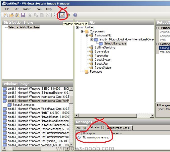Screen dimensions: 170x152
Task: Select amd64_Microsoft-Windows-MediaPlayer-Core in Windows Image list
Action: [x=38, y=109]
